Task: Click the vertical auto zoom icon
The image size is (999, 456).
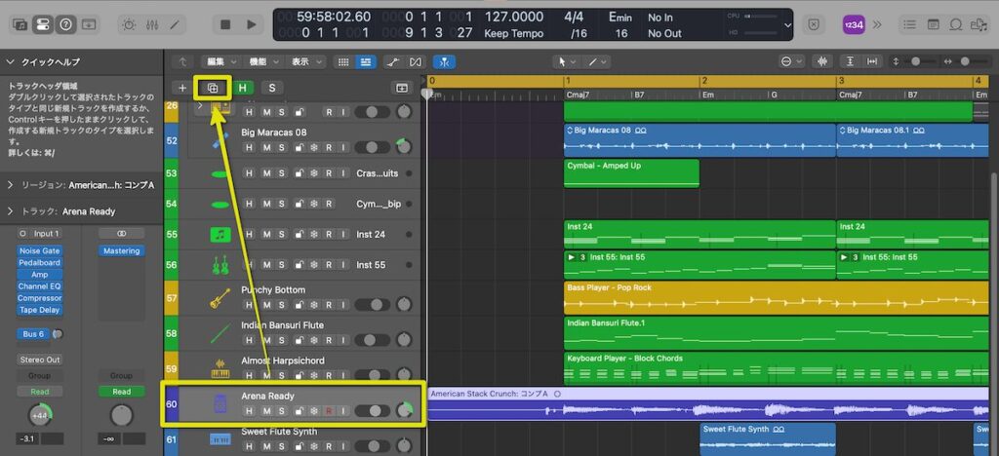Action: [x=850, y=61]
